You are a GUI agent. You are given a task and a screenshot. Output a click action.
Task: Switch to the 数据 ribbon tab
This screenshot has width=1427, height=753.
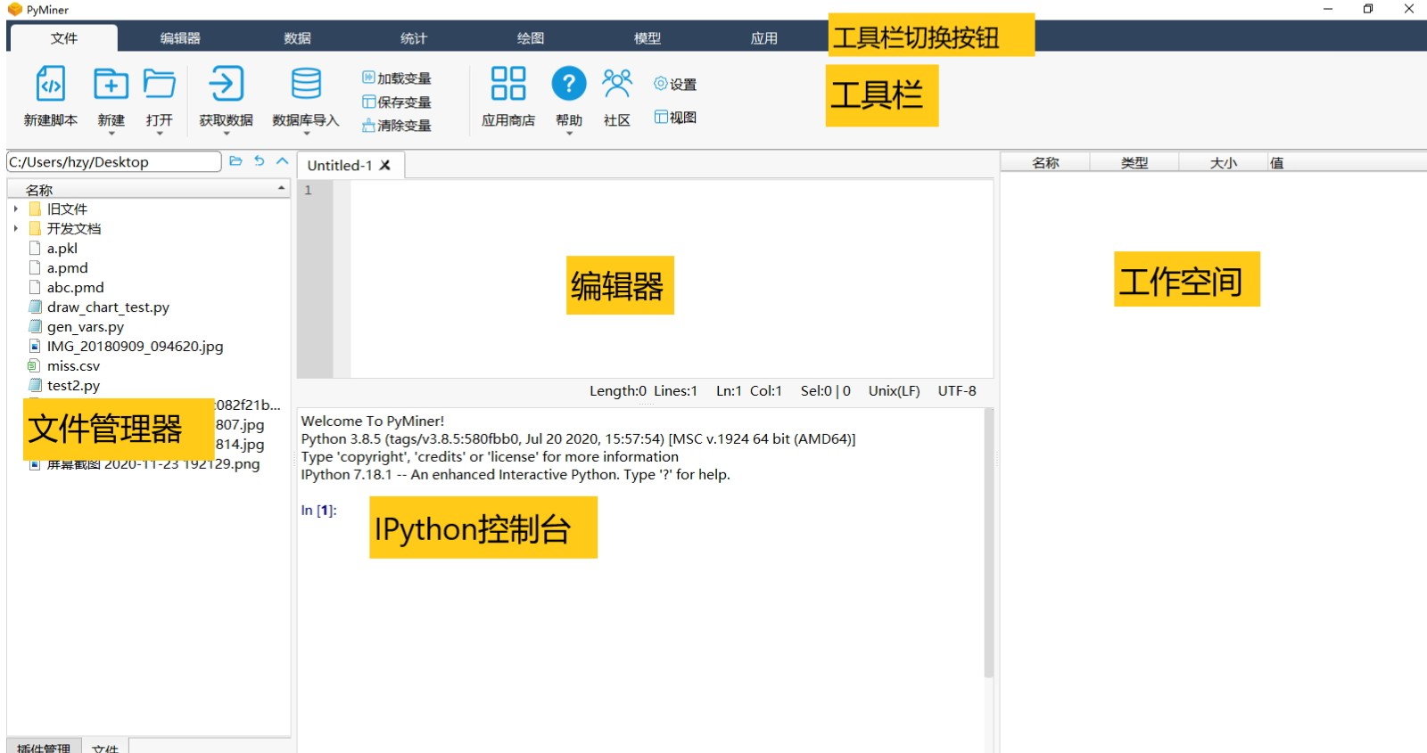pyautogui.click(x=297, y=38)
